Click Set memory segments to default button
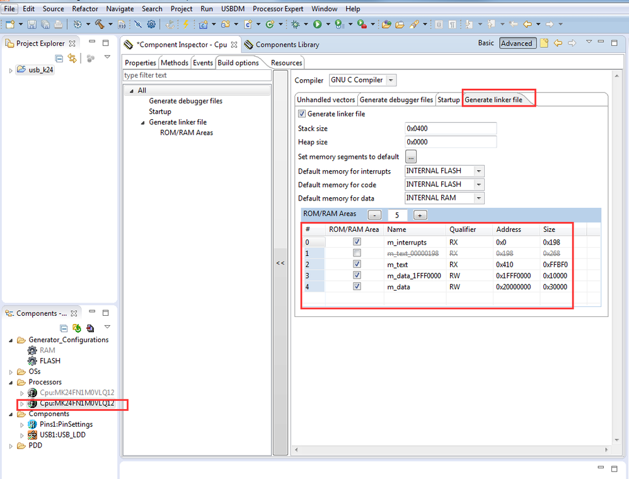Screen dimensions: 629x479 tap(411, 156)
